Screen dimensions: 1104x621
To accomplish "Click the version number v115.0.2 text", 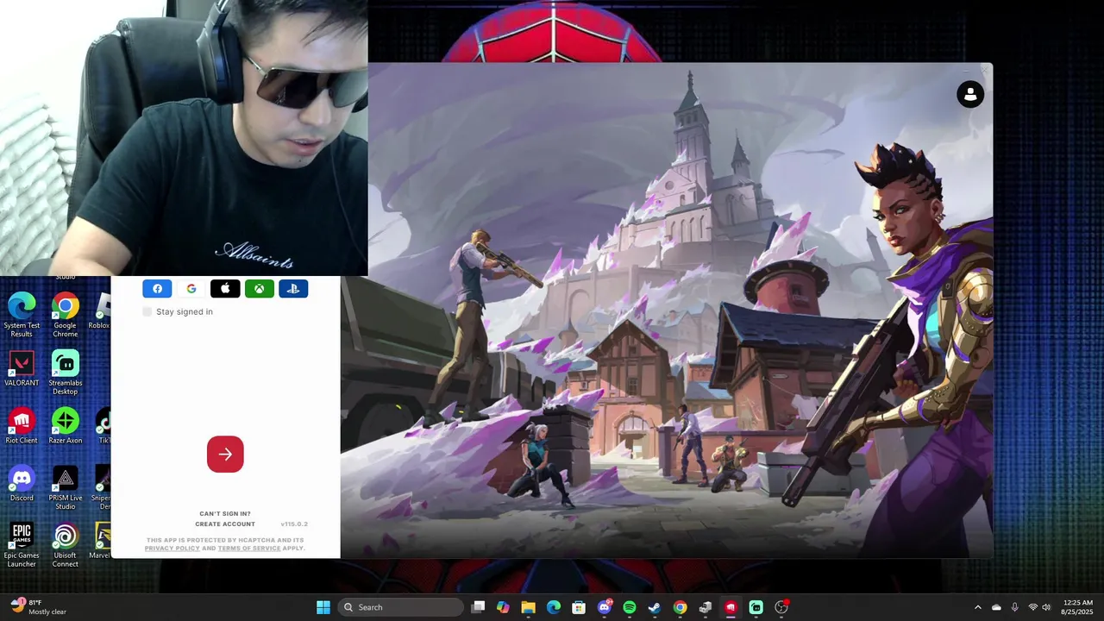I will pos(294,524).
